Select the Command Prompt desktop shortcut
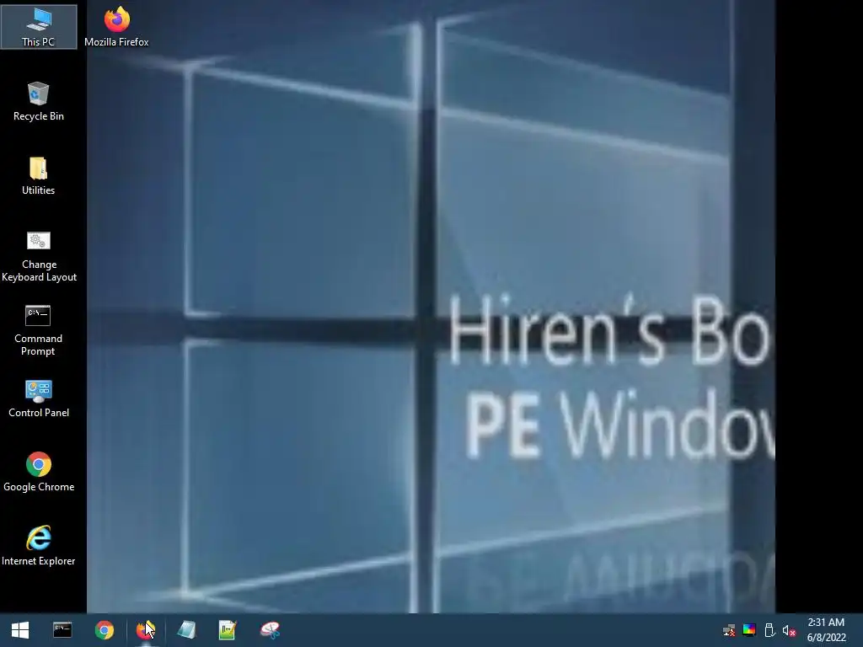This screenshot has width=863, height=647. coord(39,330)
